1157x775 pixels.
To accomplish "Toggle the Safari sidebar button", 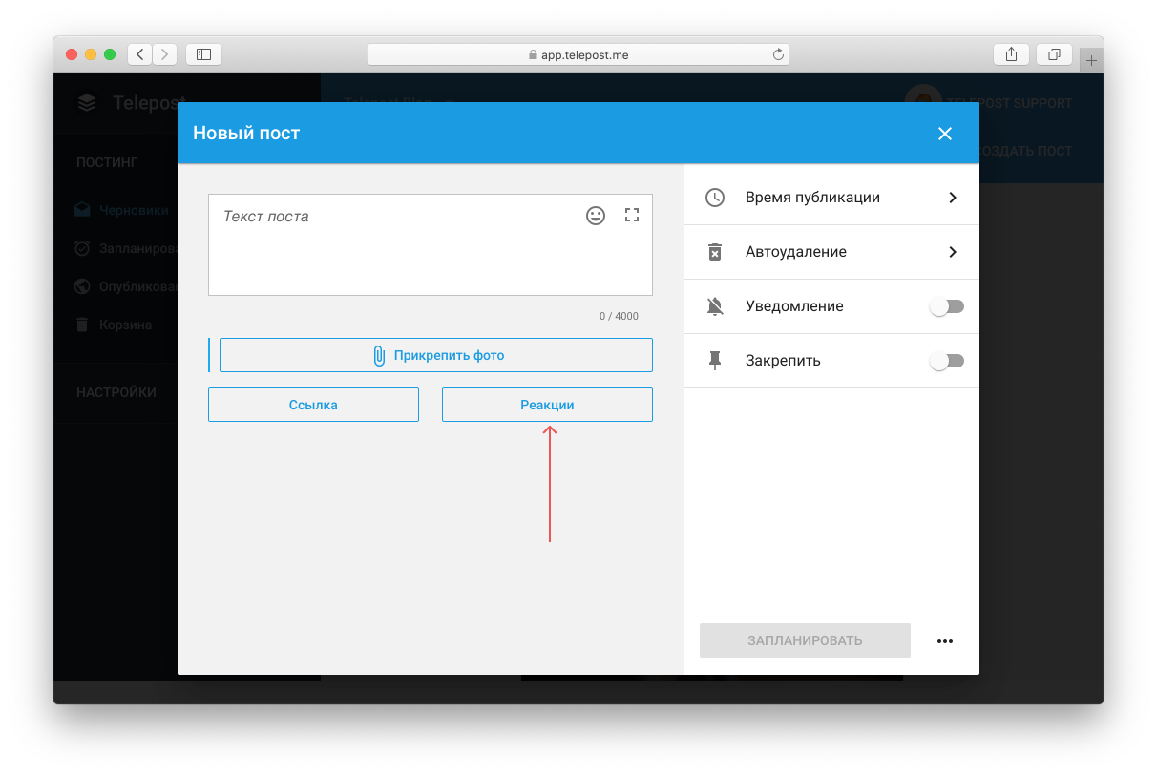I will [203, 54].
